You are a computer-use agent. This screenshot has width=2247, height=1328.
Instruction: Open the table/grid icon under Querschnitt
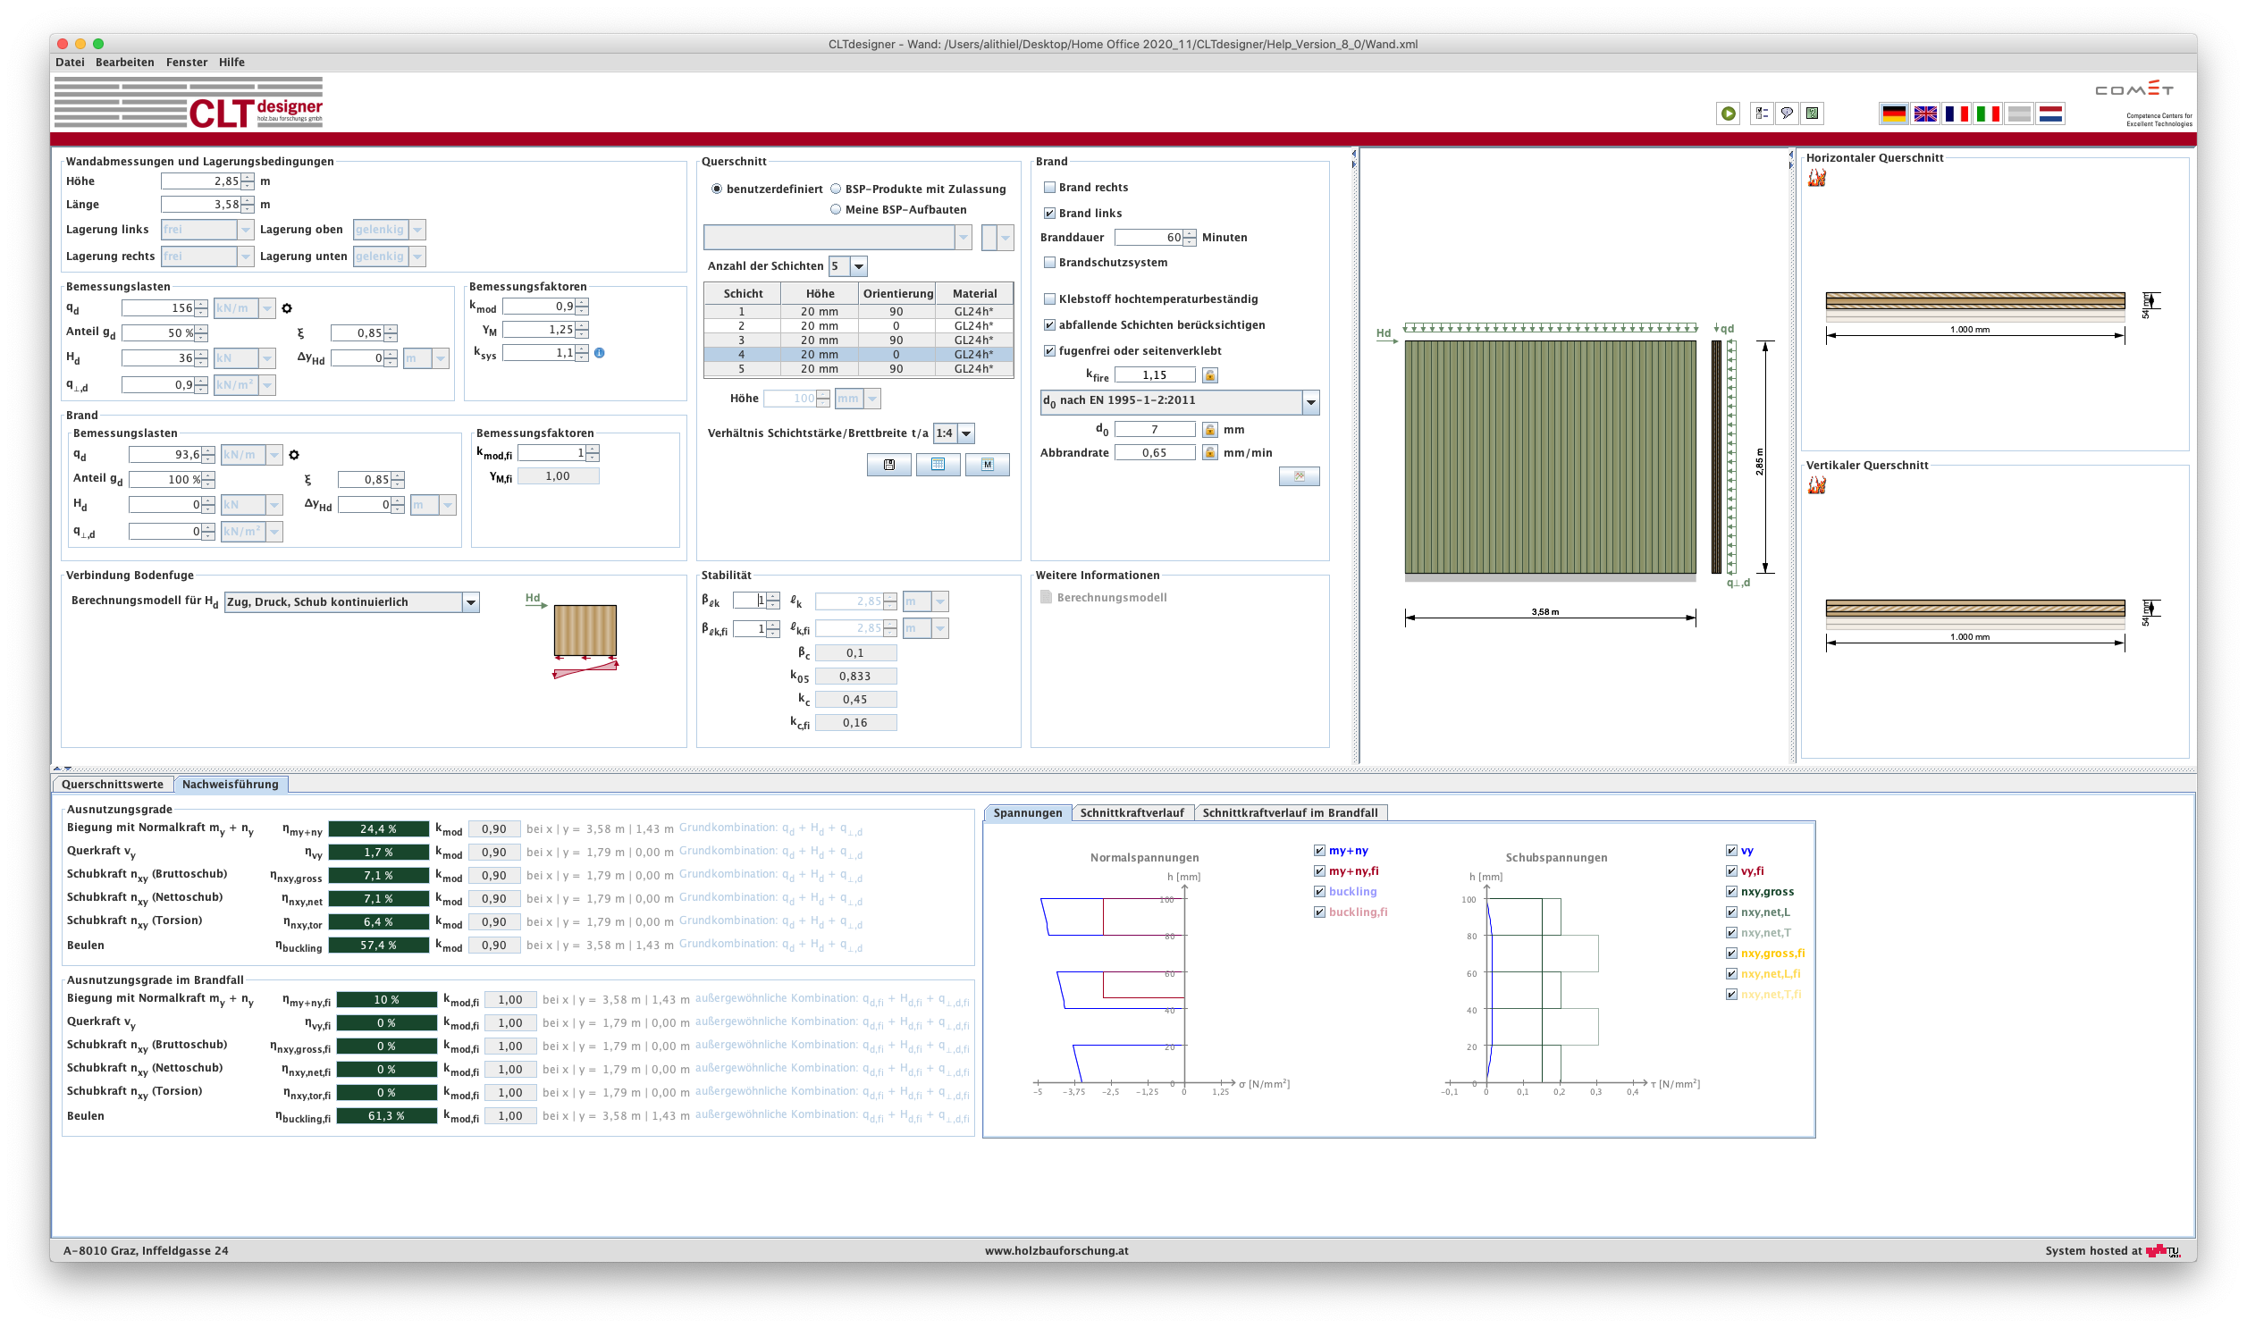point(938,465)
